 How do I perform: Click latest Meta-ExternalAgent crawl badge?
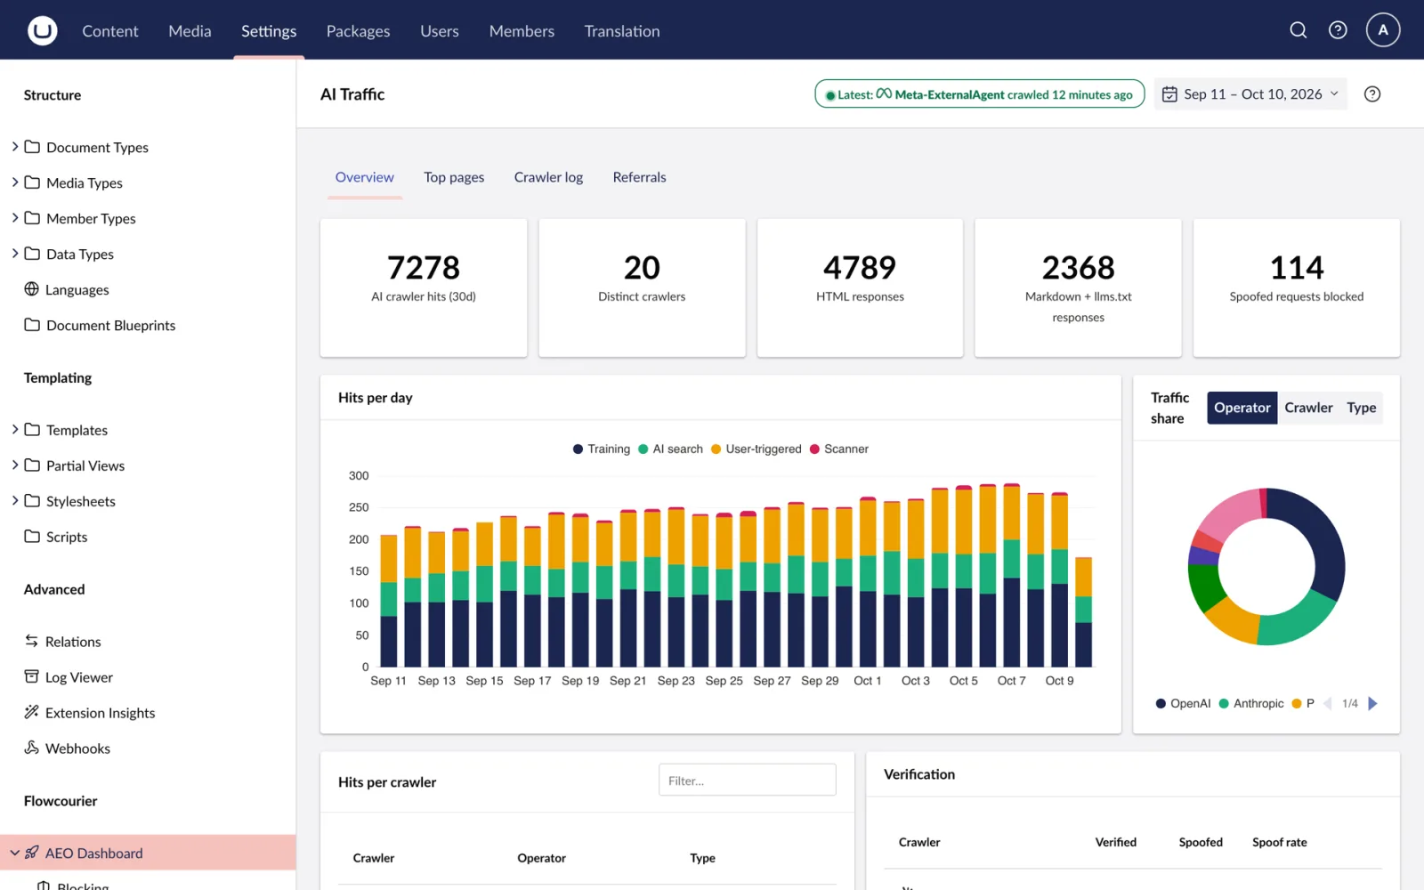[979, 94]
